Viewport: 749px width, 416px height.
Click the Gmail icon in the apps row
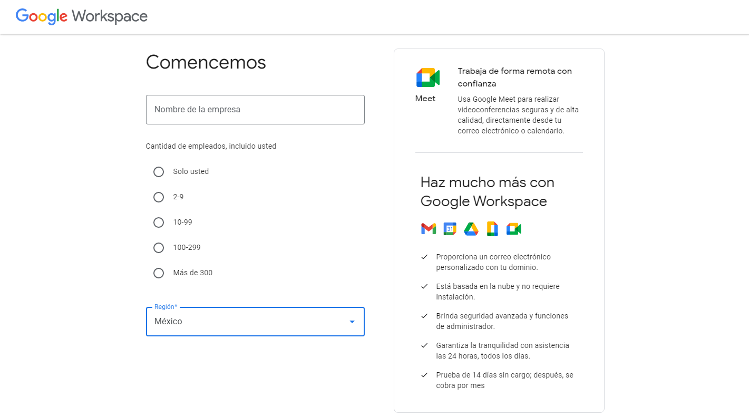(428, 228)
